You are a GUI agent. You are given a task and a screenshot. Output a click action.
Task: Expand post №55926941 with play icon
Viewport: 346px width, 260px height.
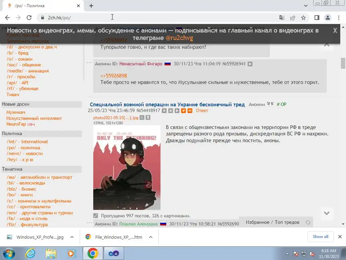pyautogui.click(x=250, y=64)
